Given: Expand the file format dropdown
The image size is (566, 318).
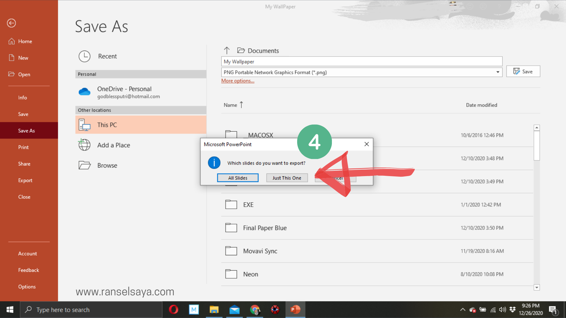Looking at the screenshot, I should click(x=498, y=72).
